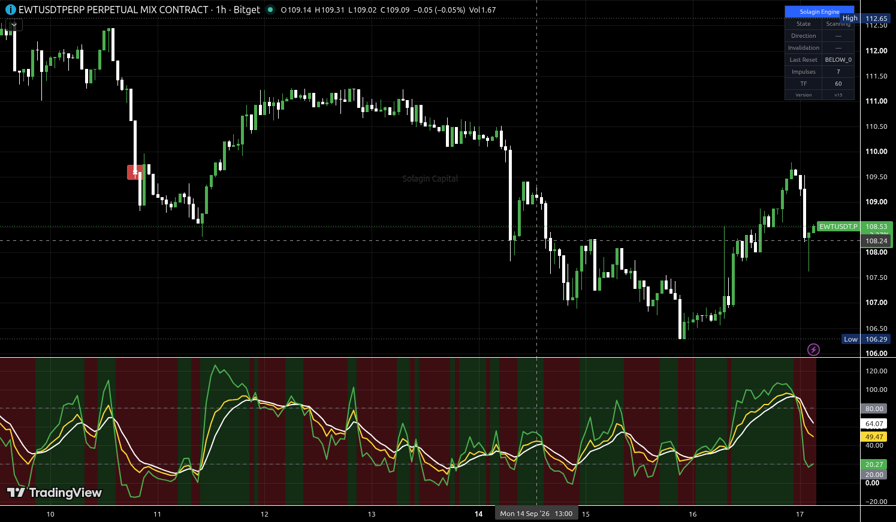Click the Invalidation label in the table
This screenshot has height=522, width=896.
point(803,48)
